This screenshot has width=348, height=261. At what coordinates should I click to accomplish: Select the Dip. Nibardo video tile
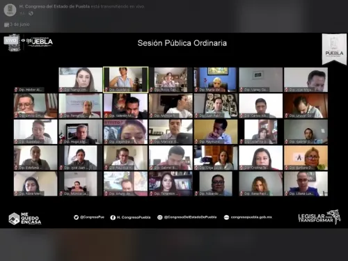tap(216, 184)
